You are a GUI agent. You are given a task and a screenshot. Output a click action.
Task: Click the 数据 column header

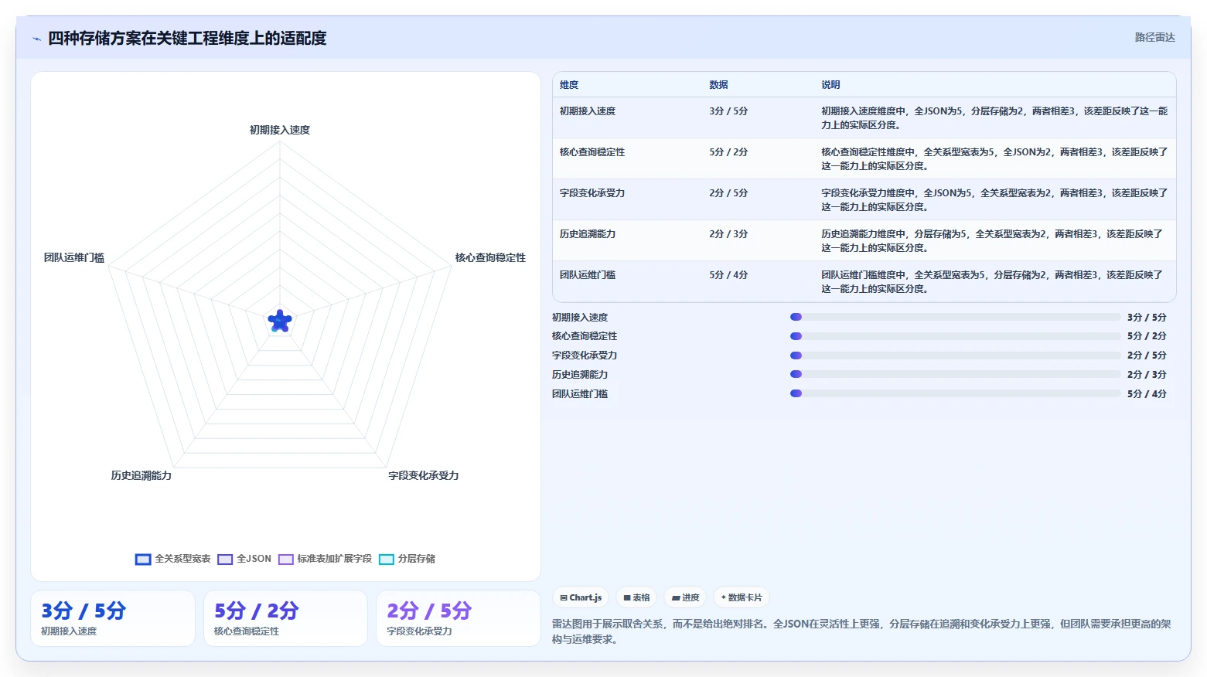point(718,85)
